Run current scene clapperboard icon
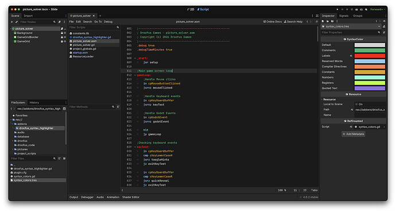The image size is (396, 212). pos(356,9)
